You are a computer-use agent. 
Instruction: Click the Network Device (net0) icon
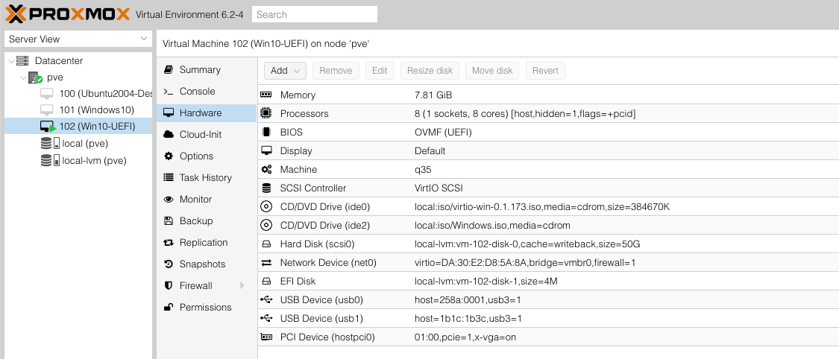coord(266,263)
